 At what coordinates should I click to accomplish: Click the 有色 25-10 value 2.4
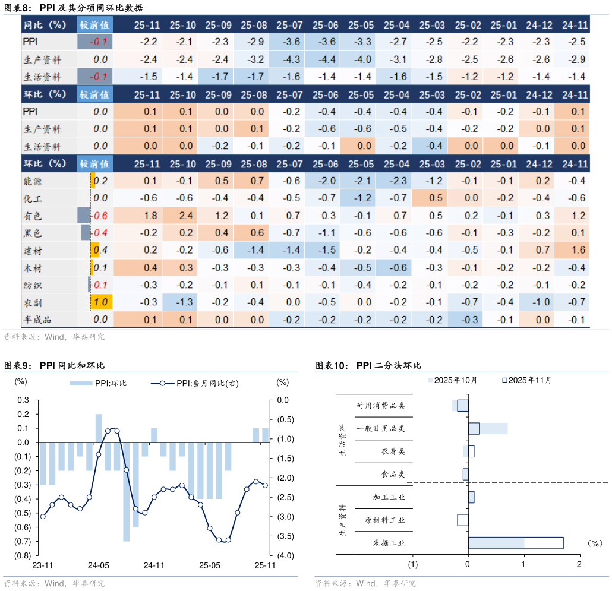point(186,216)
